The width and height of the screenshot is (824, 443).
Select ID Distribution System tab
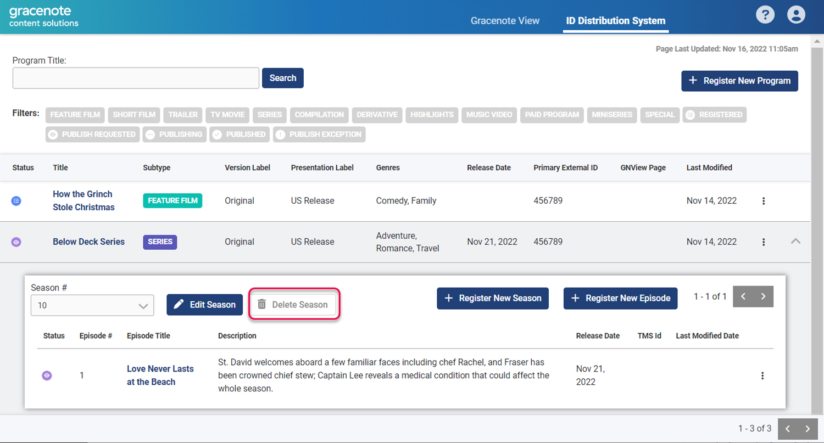[x=615, y=21]
